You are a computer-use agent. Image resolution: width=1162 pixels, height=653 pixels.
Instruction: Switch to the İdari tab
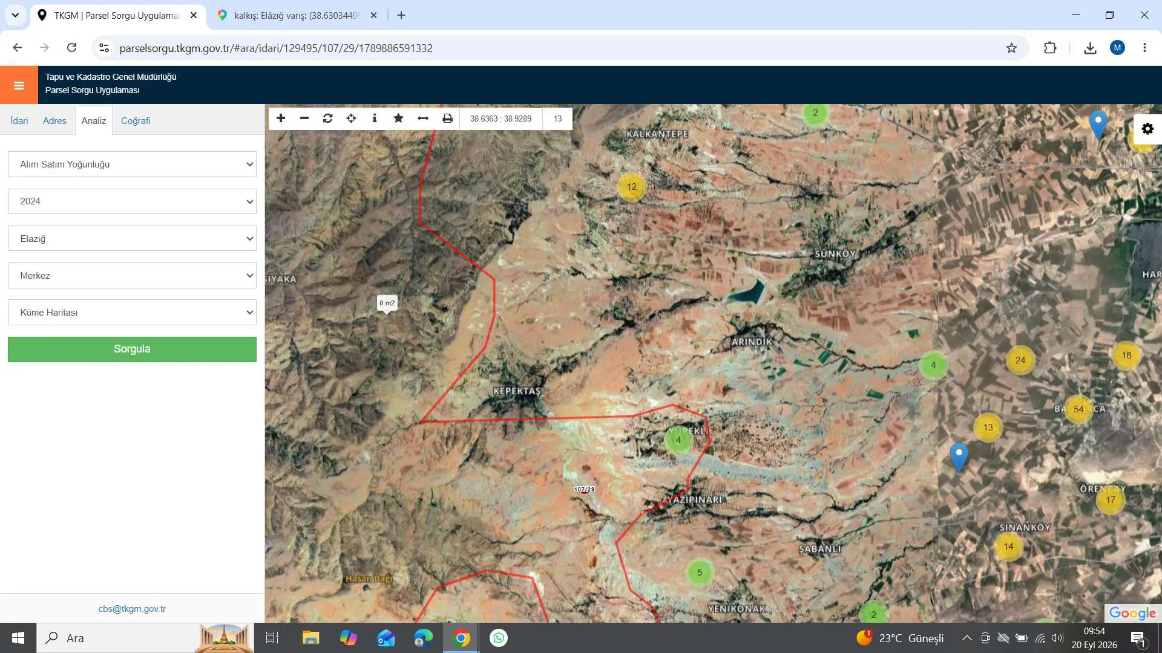tap(19, 121)
